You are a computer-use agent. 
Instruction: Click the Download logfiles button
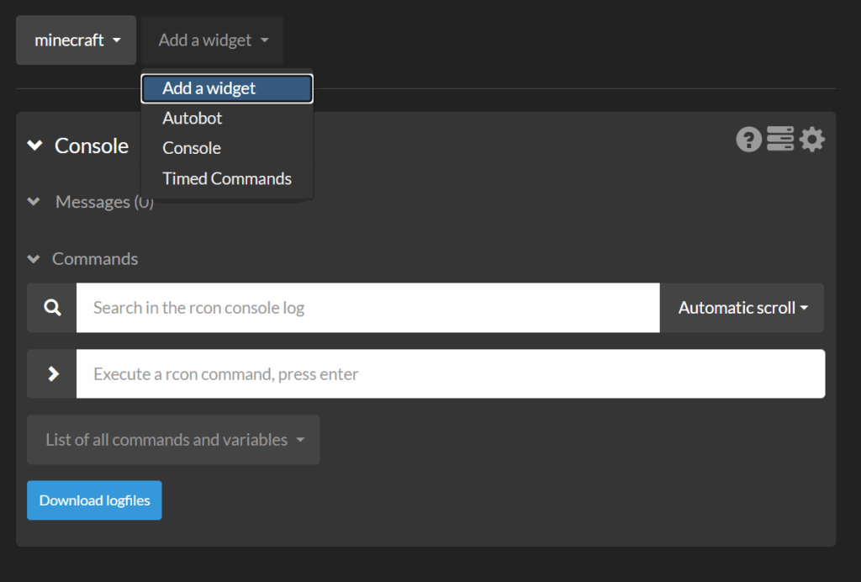94,500
